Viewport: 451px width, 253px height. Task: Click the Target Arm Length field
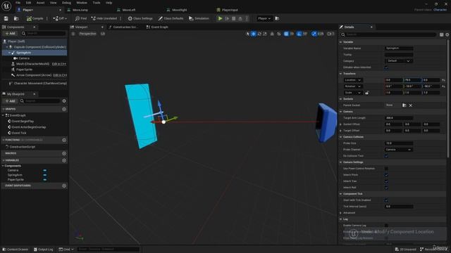pyautogui.click(x=399, y=118)
